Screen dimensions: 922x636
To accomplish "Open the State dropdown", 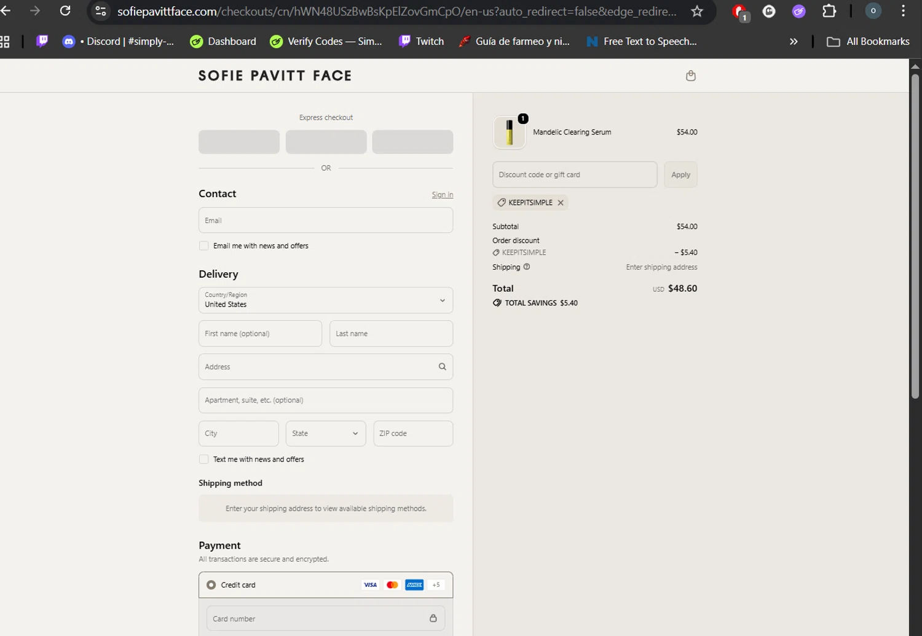I will click(326, 433).
